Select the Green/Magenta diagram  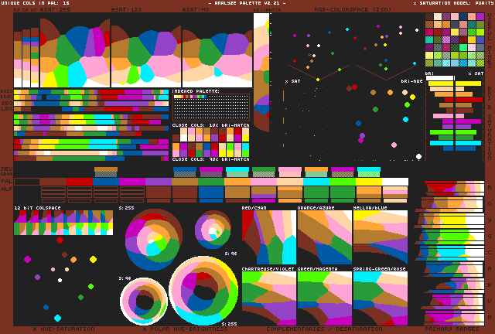tap(324, 298)
